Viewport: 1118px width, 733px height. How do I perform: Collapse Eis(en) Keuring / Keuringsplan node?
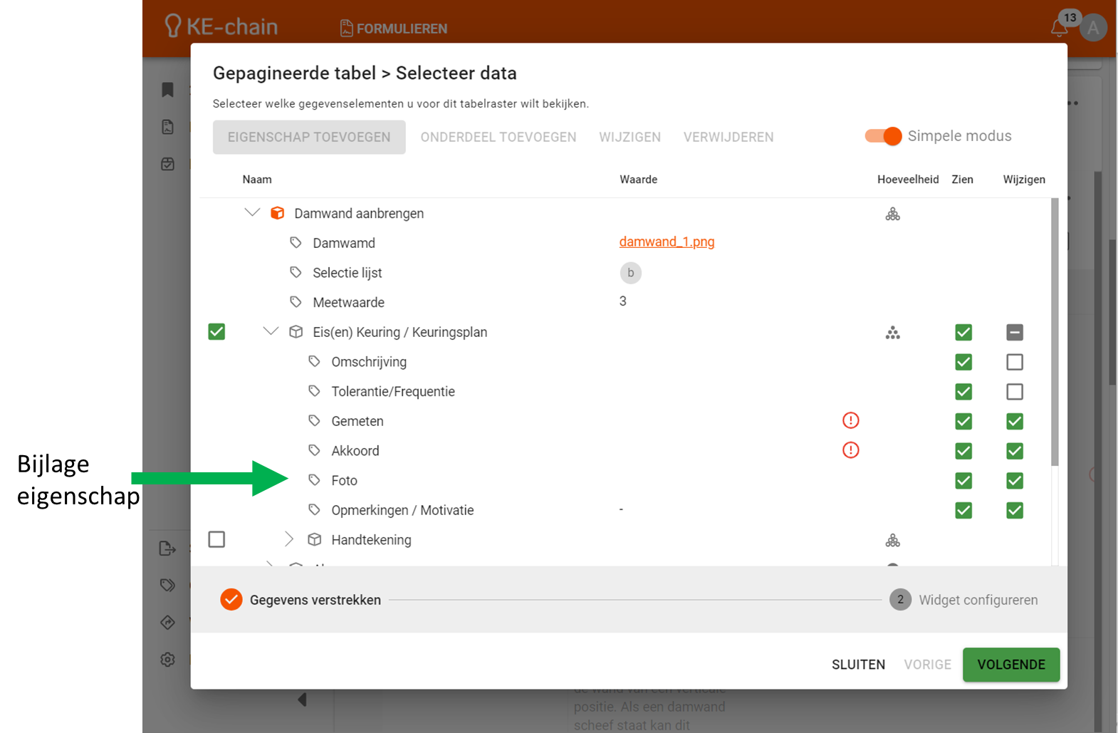[271, 331]
